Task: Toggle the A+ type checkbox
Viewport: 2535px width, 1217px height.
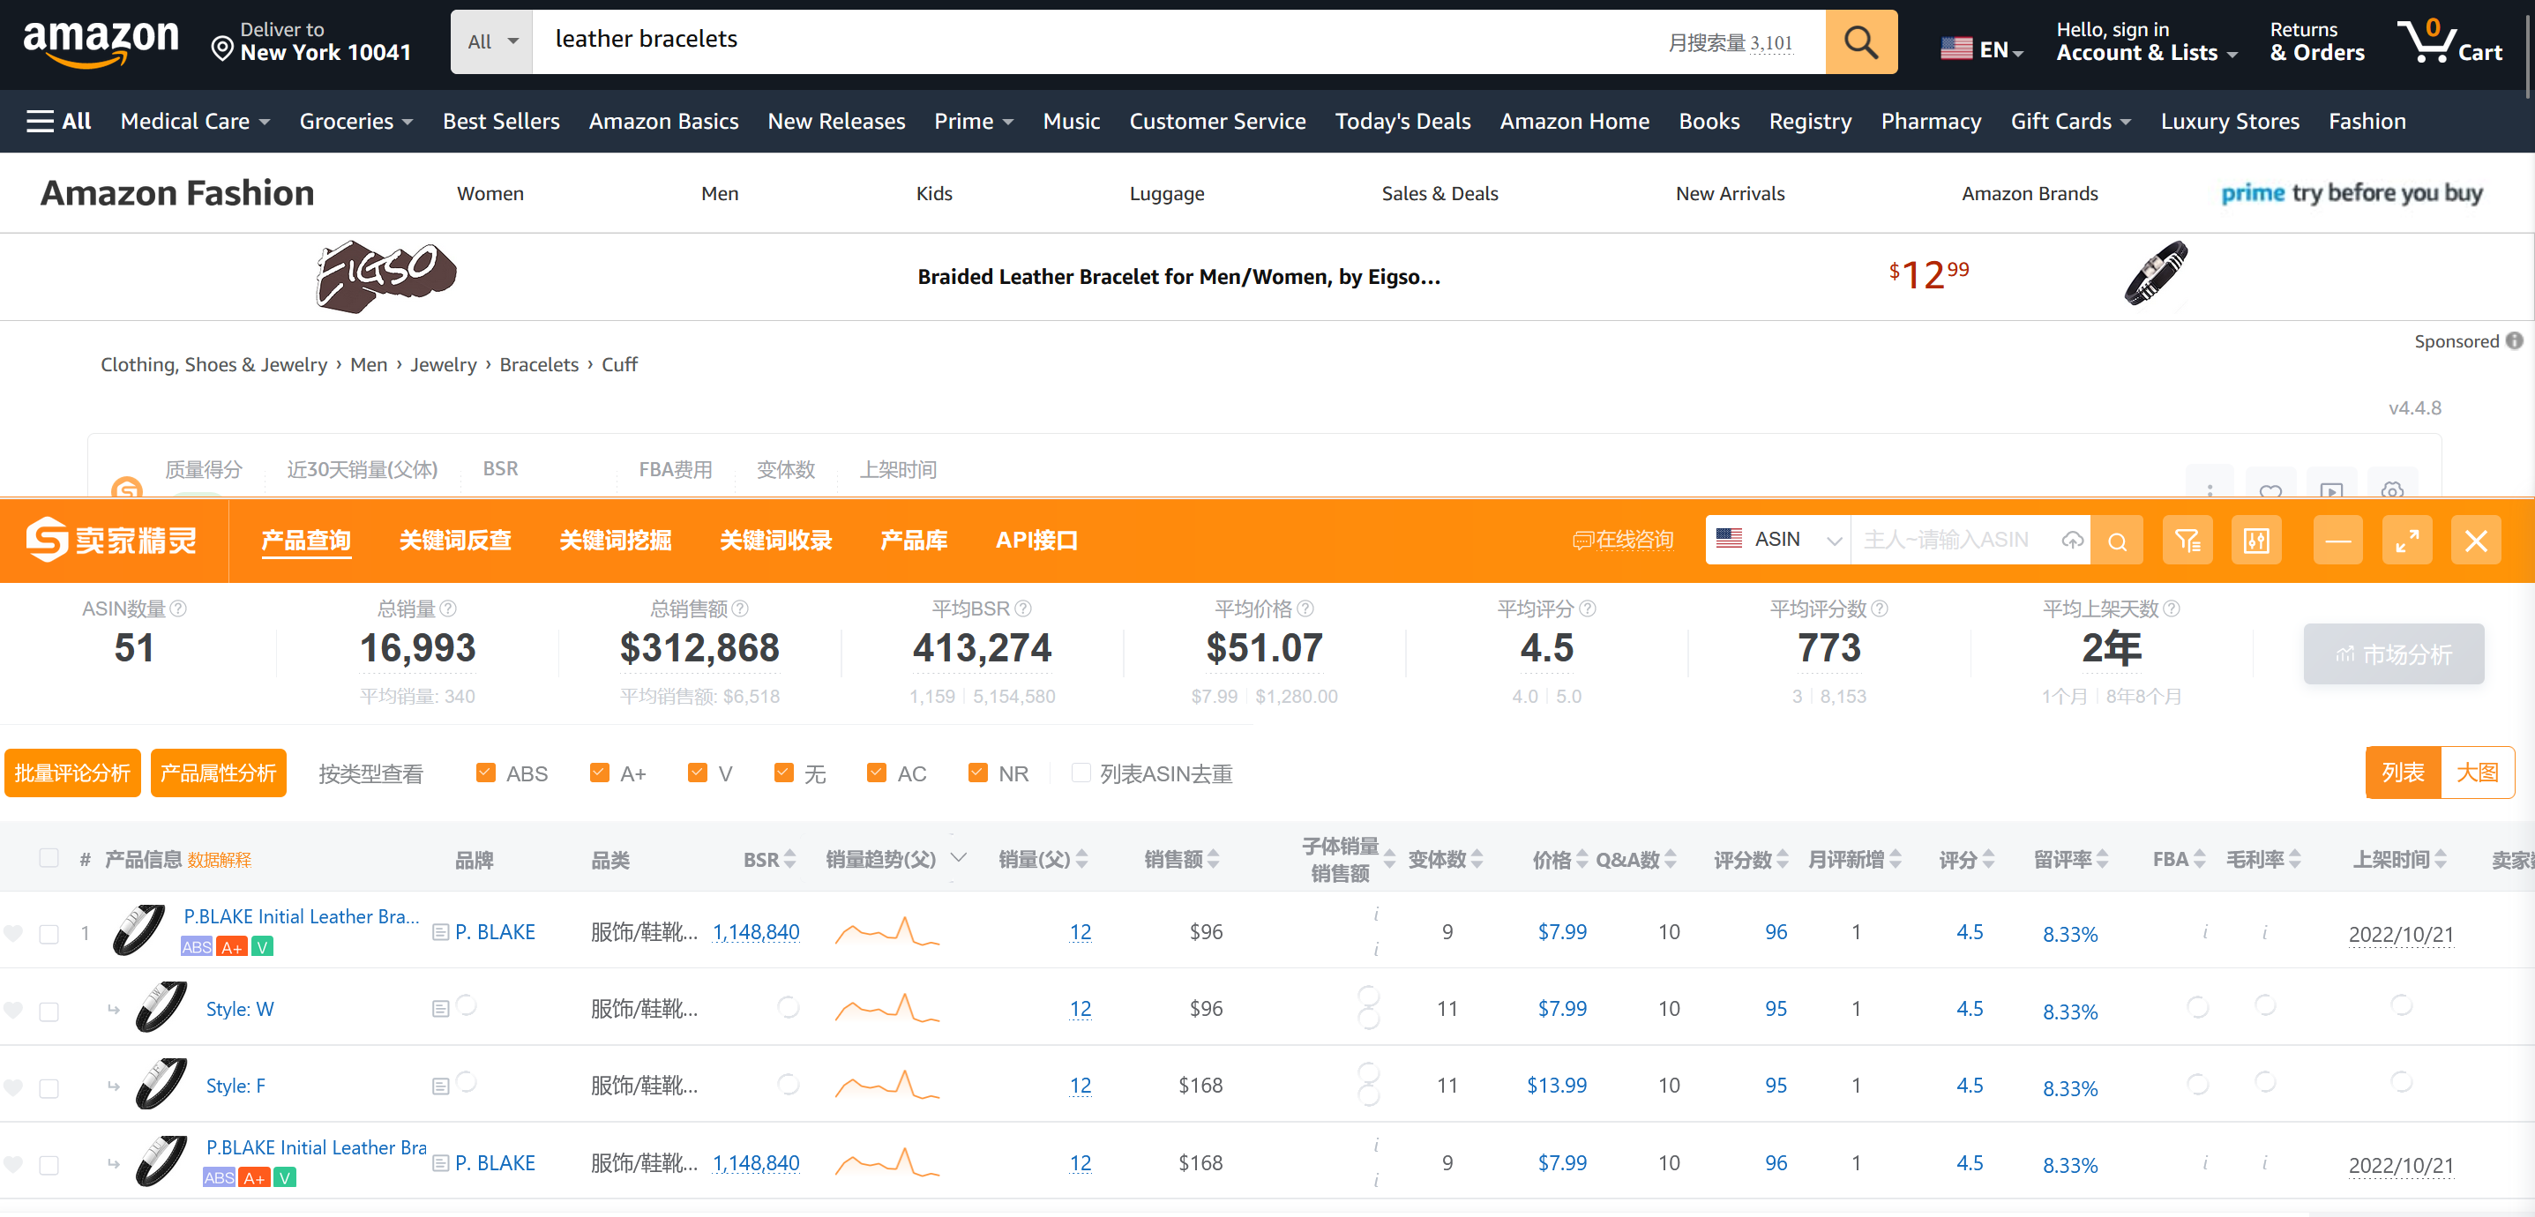Action: point(599,773)
